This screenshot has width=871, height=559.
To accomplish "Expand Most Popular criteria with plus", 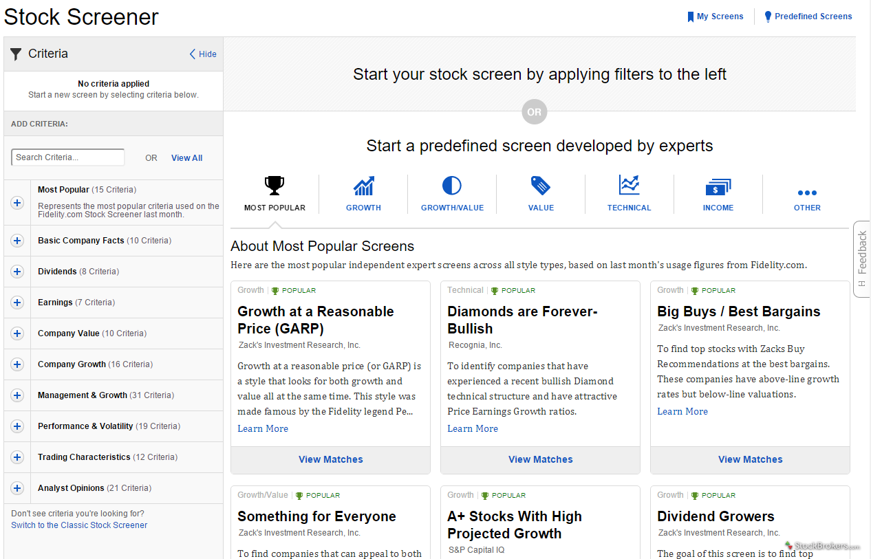I will pos(17,203).
